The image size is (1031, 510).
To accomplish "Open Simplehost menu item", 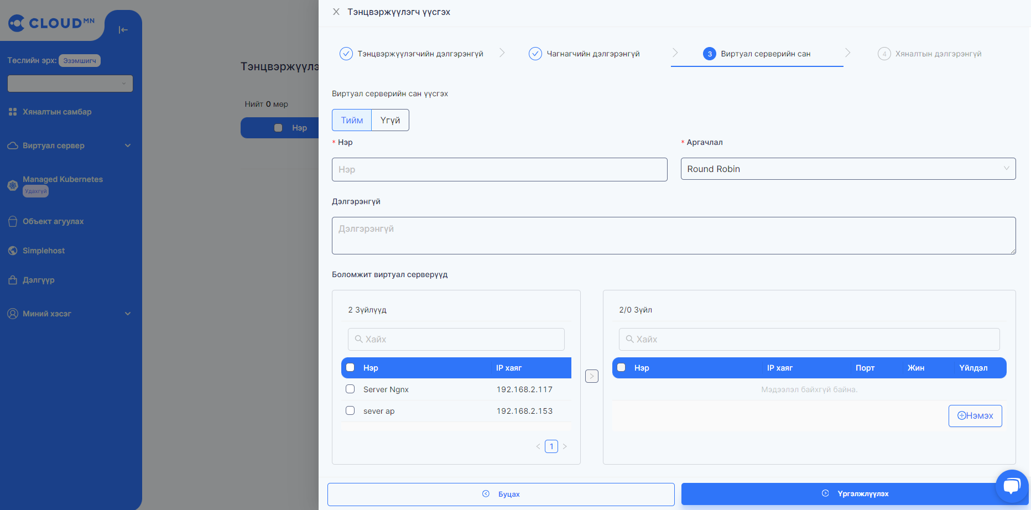I will [44, 251].
